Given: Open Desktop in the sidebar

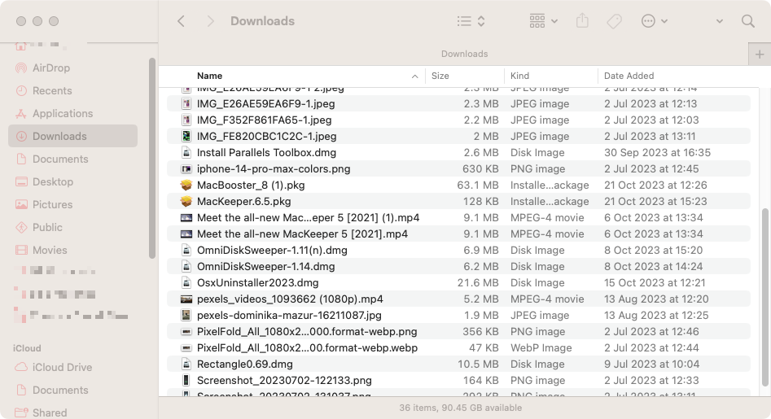Looking at the screenshot, I should click(72, 181).
